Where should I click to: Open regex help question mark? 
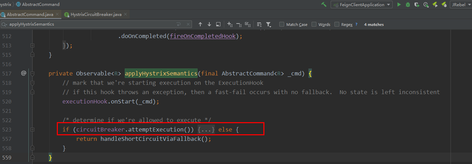coord(356,24)
